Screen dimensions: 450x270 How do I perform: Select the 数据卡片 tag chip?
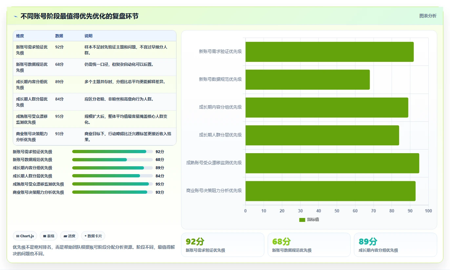tap(93, 236)
